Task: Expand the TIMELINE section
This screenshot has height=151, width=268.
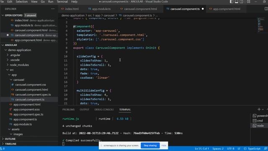Action: pos(10,144)
